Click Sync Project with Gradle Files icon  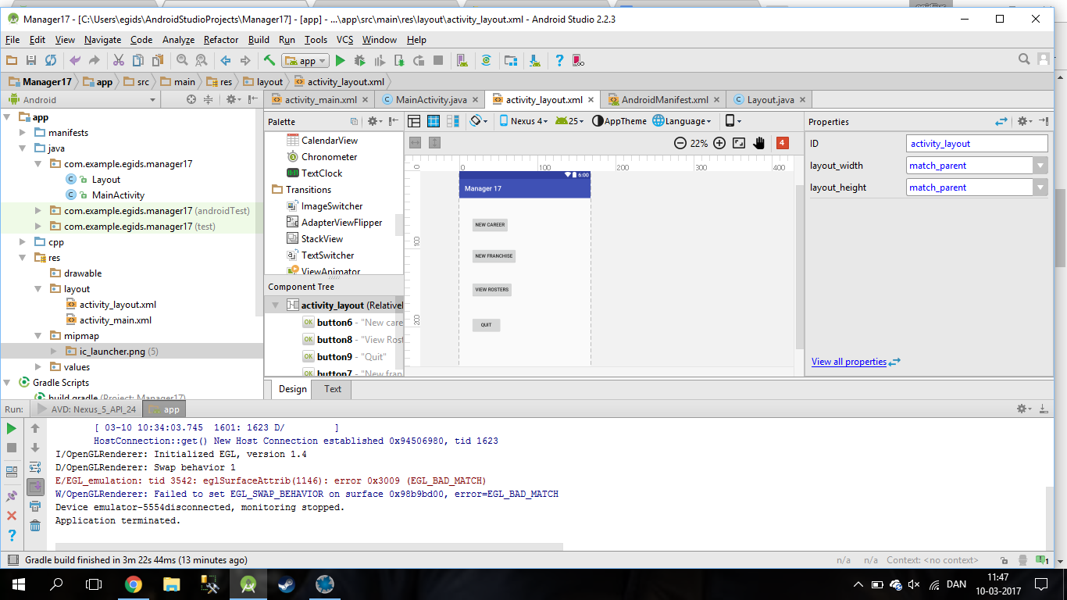click(x=486, y=60)
